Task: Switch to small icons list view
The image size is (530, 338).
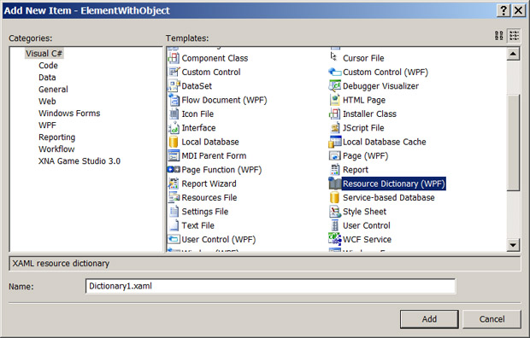Action: [514, 36]
